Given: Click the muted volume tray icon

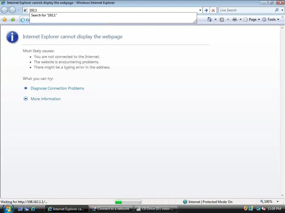Looking at the screenshot, I should (x=264, y=209).
